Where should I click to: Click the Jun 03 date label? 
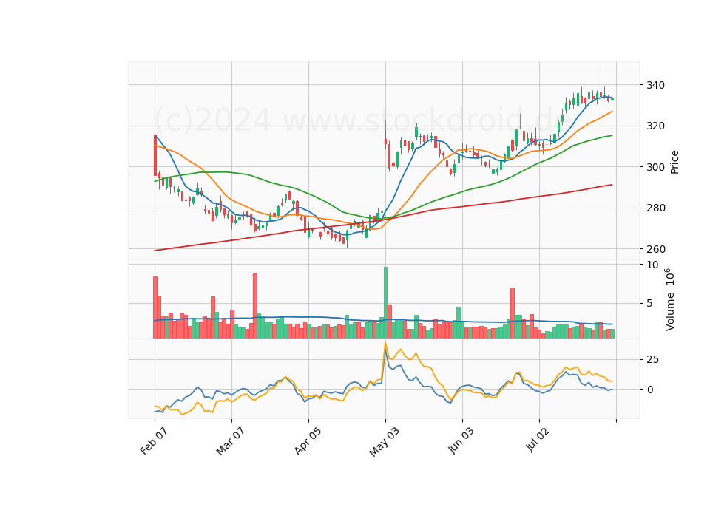461,441
